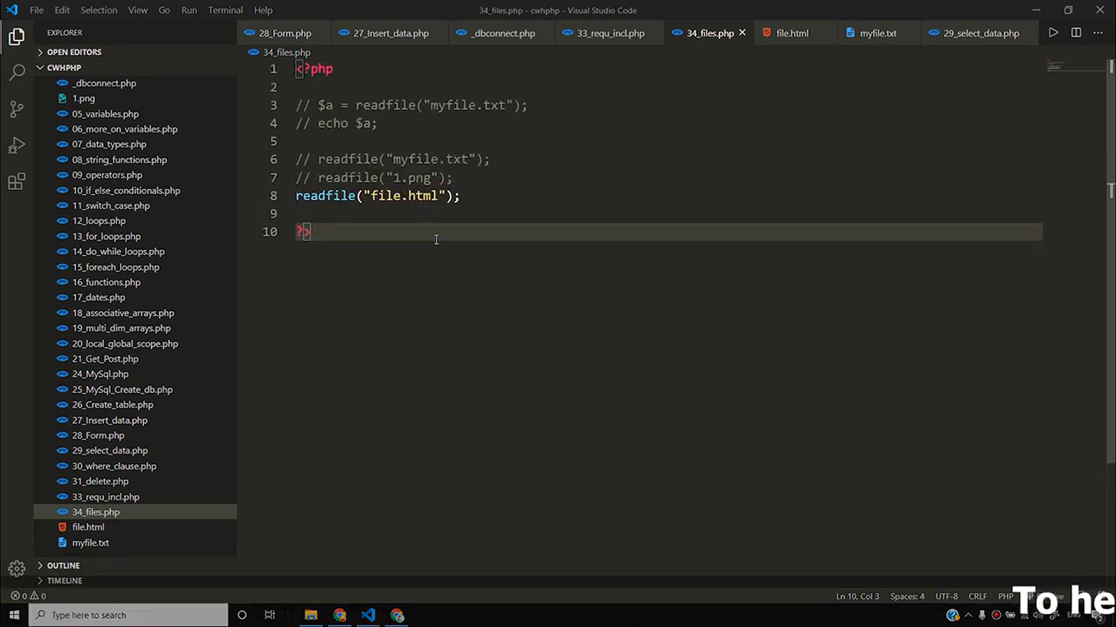The height and width of the screenshot is (627, 1116).
Task: Click the microphone icon in system tray
Action: [982, 615]
